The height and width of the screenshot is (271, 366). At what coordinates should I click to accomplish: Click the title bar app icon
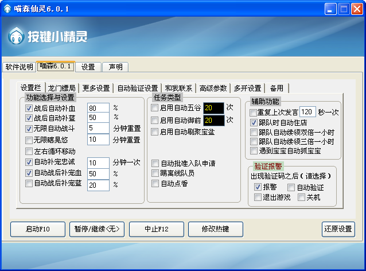pyautogui.click(x=7, y=9)
